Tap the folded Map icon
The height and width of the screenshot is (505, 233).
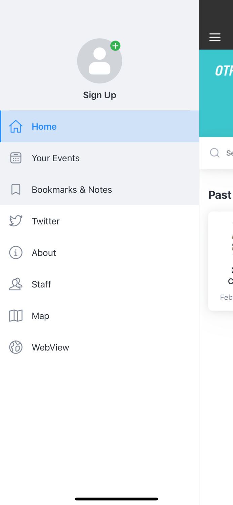(x=16, y=316)
